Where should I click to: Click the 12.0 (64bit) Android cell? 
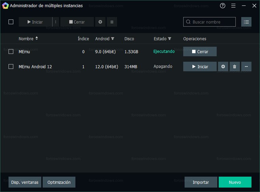tap(106, 67)
